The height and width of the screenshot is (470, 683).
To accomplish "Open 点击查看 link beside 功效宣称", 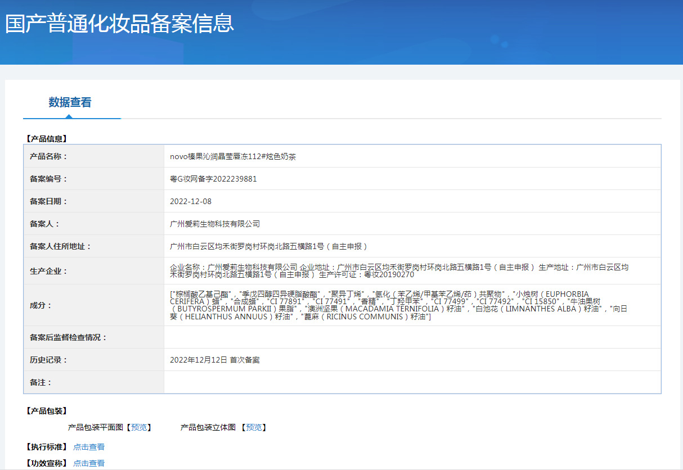I will [89, 463].
